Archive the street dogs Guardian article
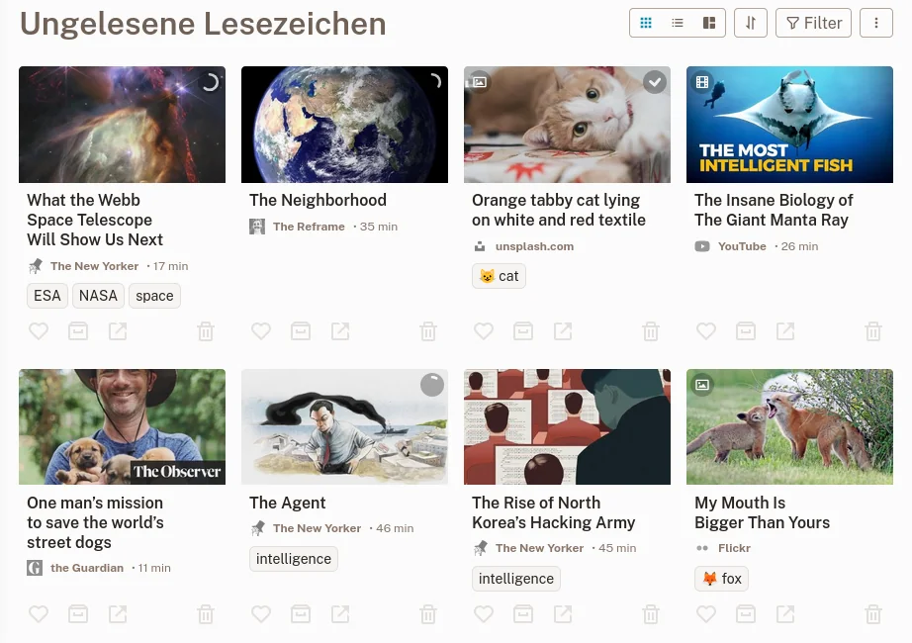912x643 pixels. tap(78, 614)
